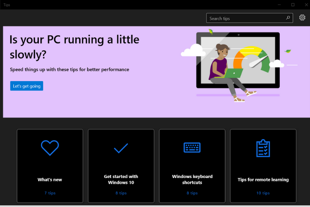This screenshot has width=310, height=207.
Task: Minimize the Tips window
Action: [x=279, y=5]
